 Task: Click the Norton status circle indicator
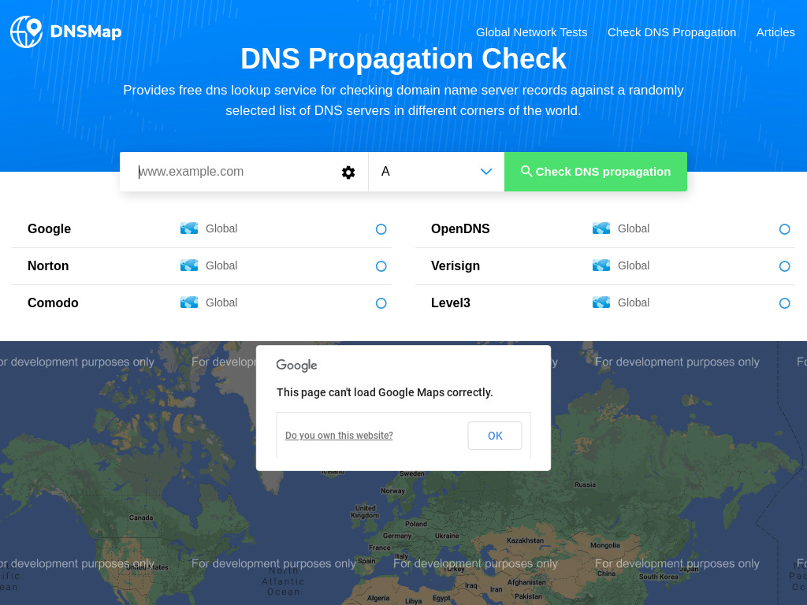381,266
